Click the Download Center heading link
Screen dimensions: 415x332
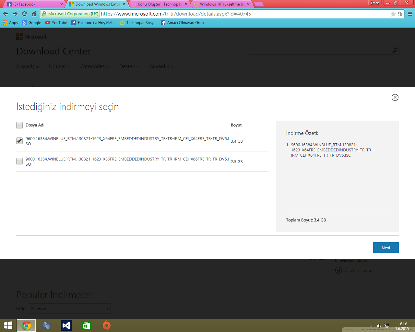click(54, 51)
